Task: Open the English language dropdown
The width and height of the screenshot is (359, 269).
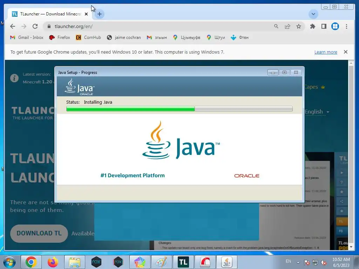Action: (x=317, y=112)
